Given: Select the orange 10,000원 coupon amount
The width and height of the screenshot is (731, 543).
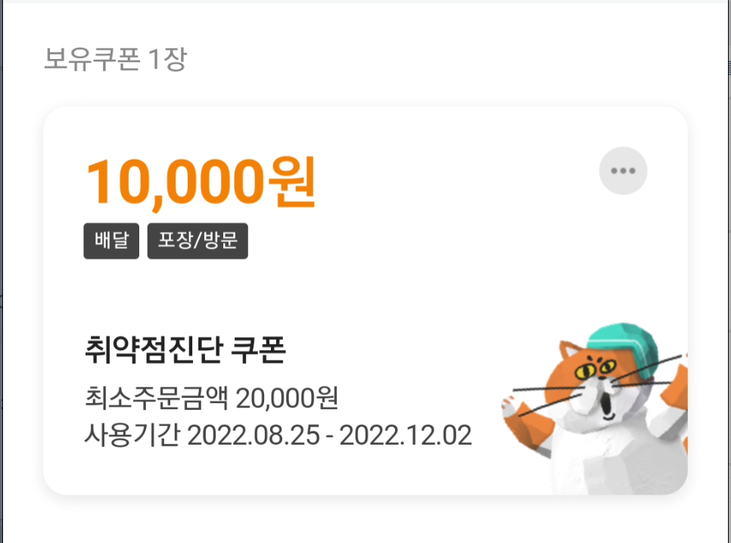Looking at the screenshot, I should 201,182.
